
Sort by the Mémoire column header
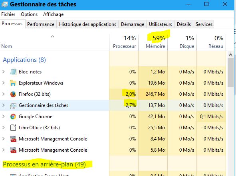153,43
